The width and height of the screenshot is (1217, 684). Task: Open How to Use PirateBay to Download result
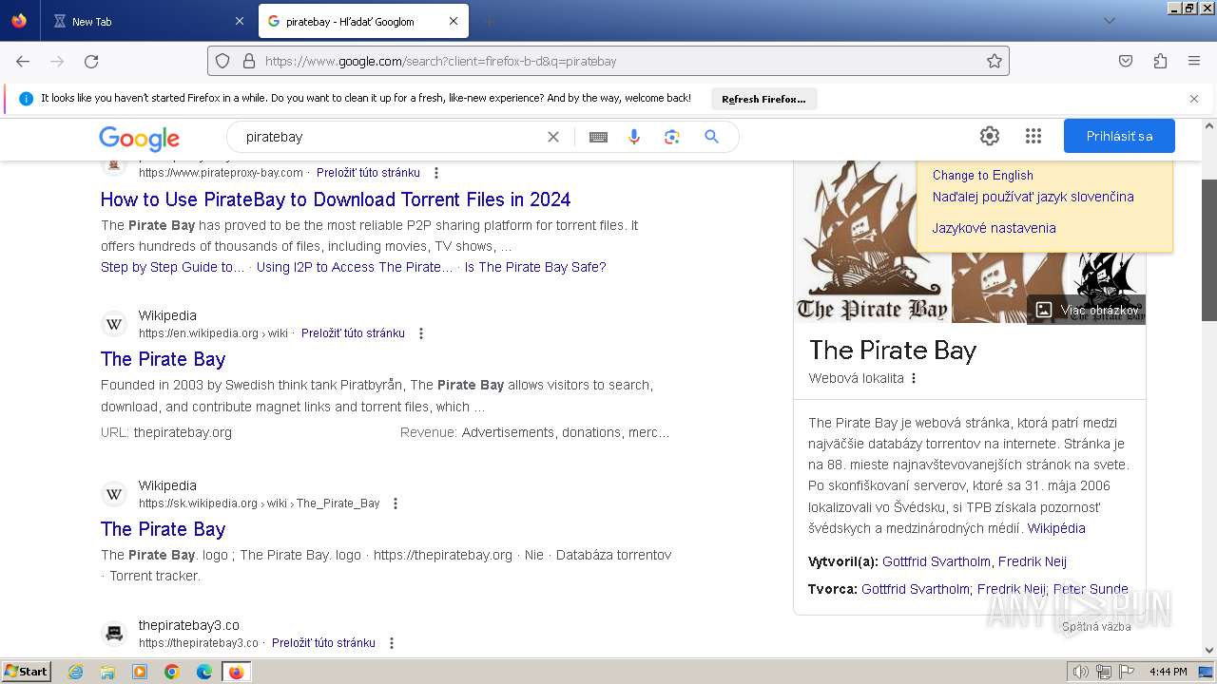click(336, 199)
